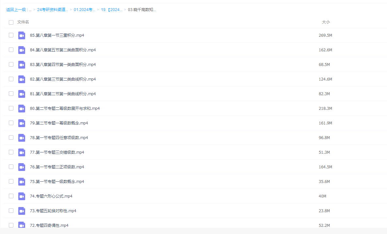Select checkbox for 77.第一节专题三交错级数.mp4
387x234 pixels.
11,152
